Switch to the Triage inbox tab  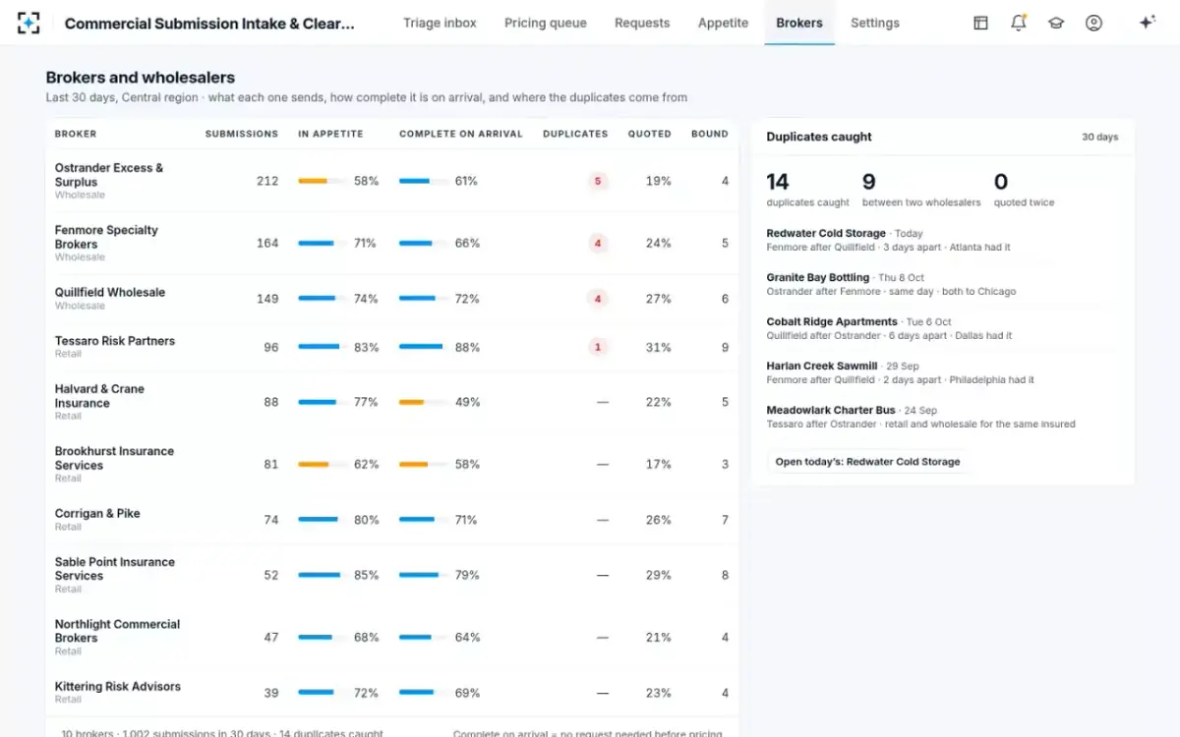click(x=440, y=23)
